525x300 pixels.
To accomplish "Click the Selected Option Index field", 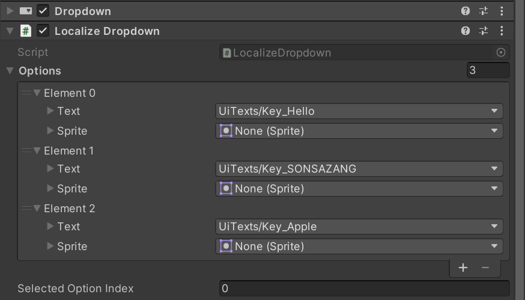I will (x=365, y=288).
